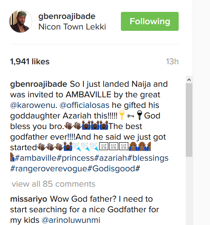Open the @officialosas mention
This screenshot has width=210, height=225.
pyautogui.click(x=84, y=105)
